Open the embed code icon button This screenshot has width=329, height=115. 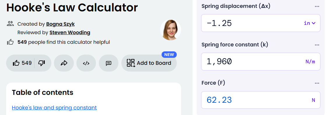tap(86, 63)
